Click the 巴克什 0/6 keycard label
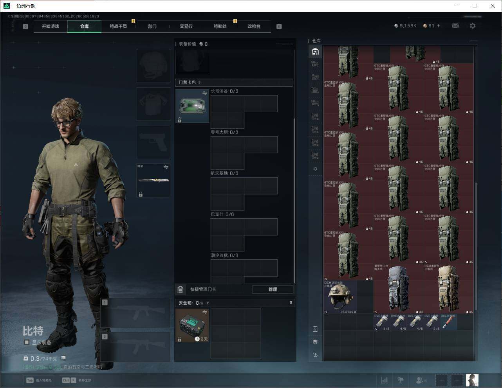502x388 pixels. [222, 214]
